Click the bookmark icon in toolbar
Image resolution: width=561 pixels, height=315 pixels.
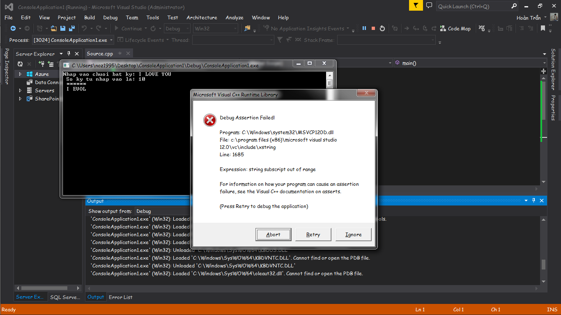coord(543,28)
